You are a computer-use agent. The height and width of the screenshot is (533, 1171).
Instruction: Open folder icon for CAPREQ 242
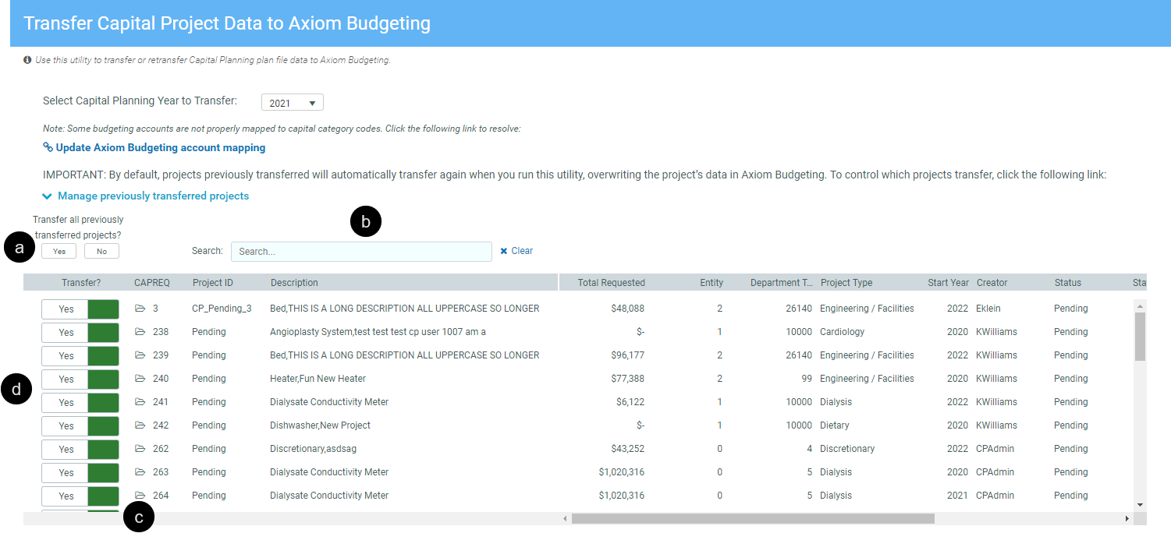(140, 425)
